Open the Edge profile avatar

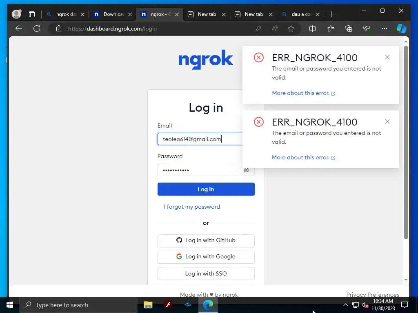click(16, 14)
